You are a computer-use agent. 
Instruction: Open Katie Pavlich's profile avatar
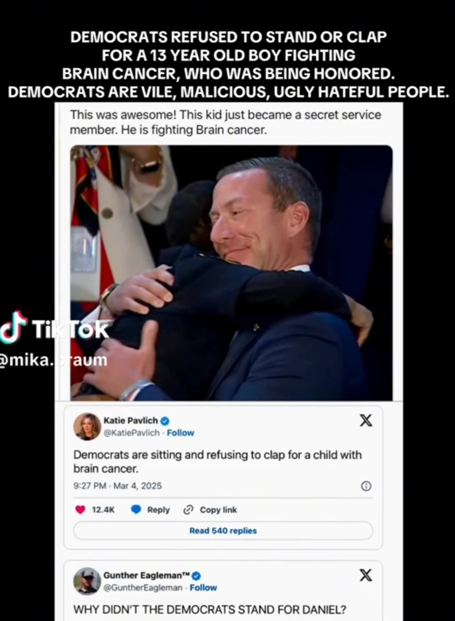point(87,426)
